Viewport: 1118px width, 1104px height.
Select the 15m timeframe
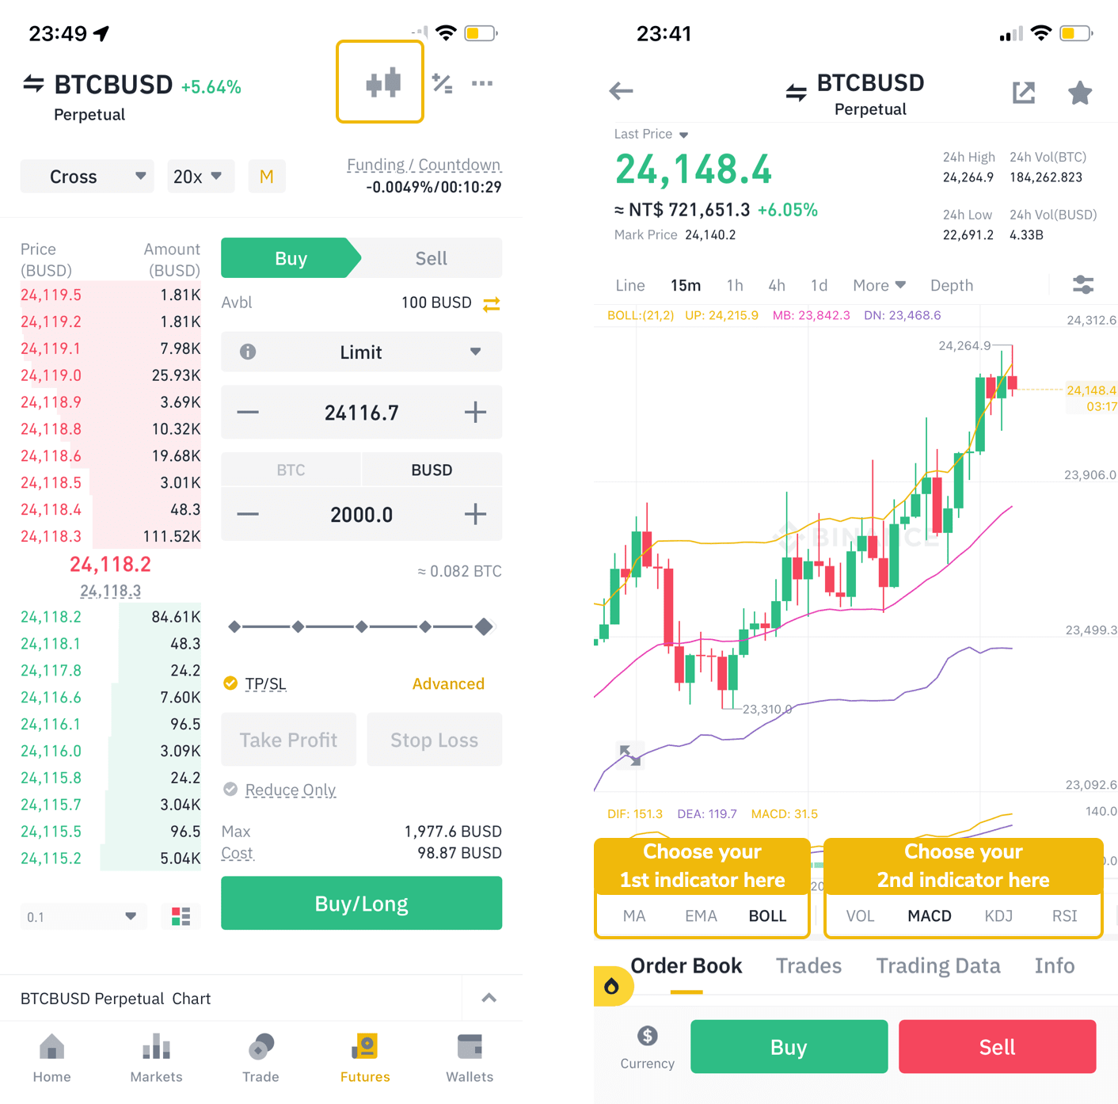coord(686,285)
